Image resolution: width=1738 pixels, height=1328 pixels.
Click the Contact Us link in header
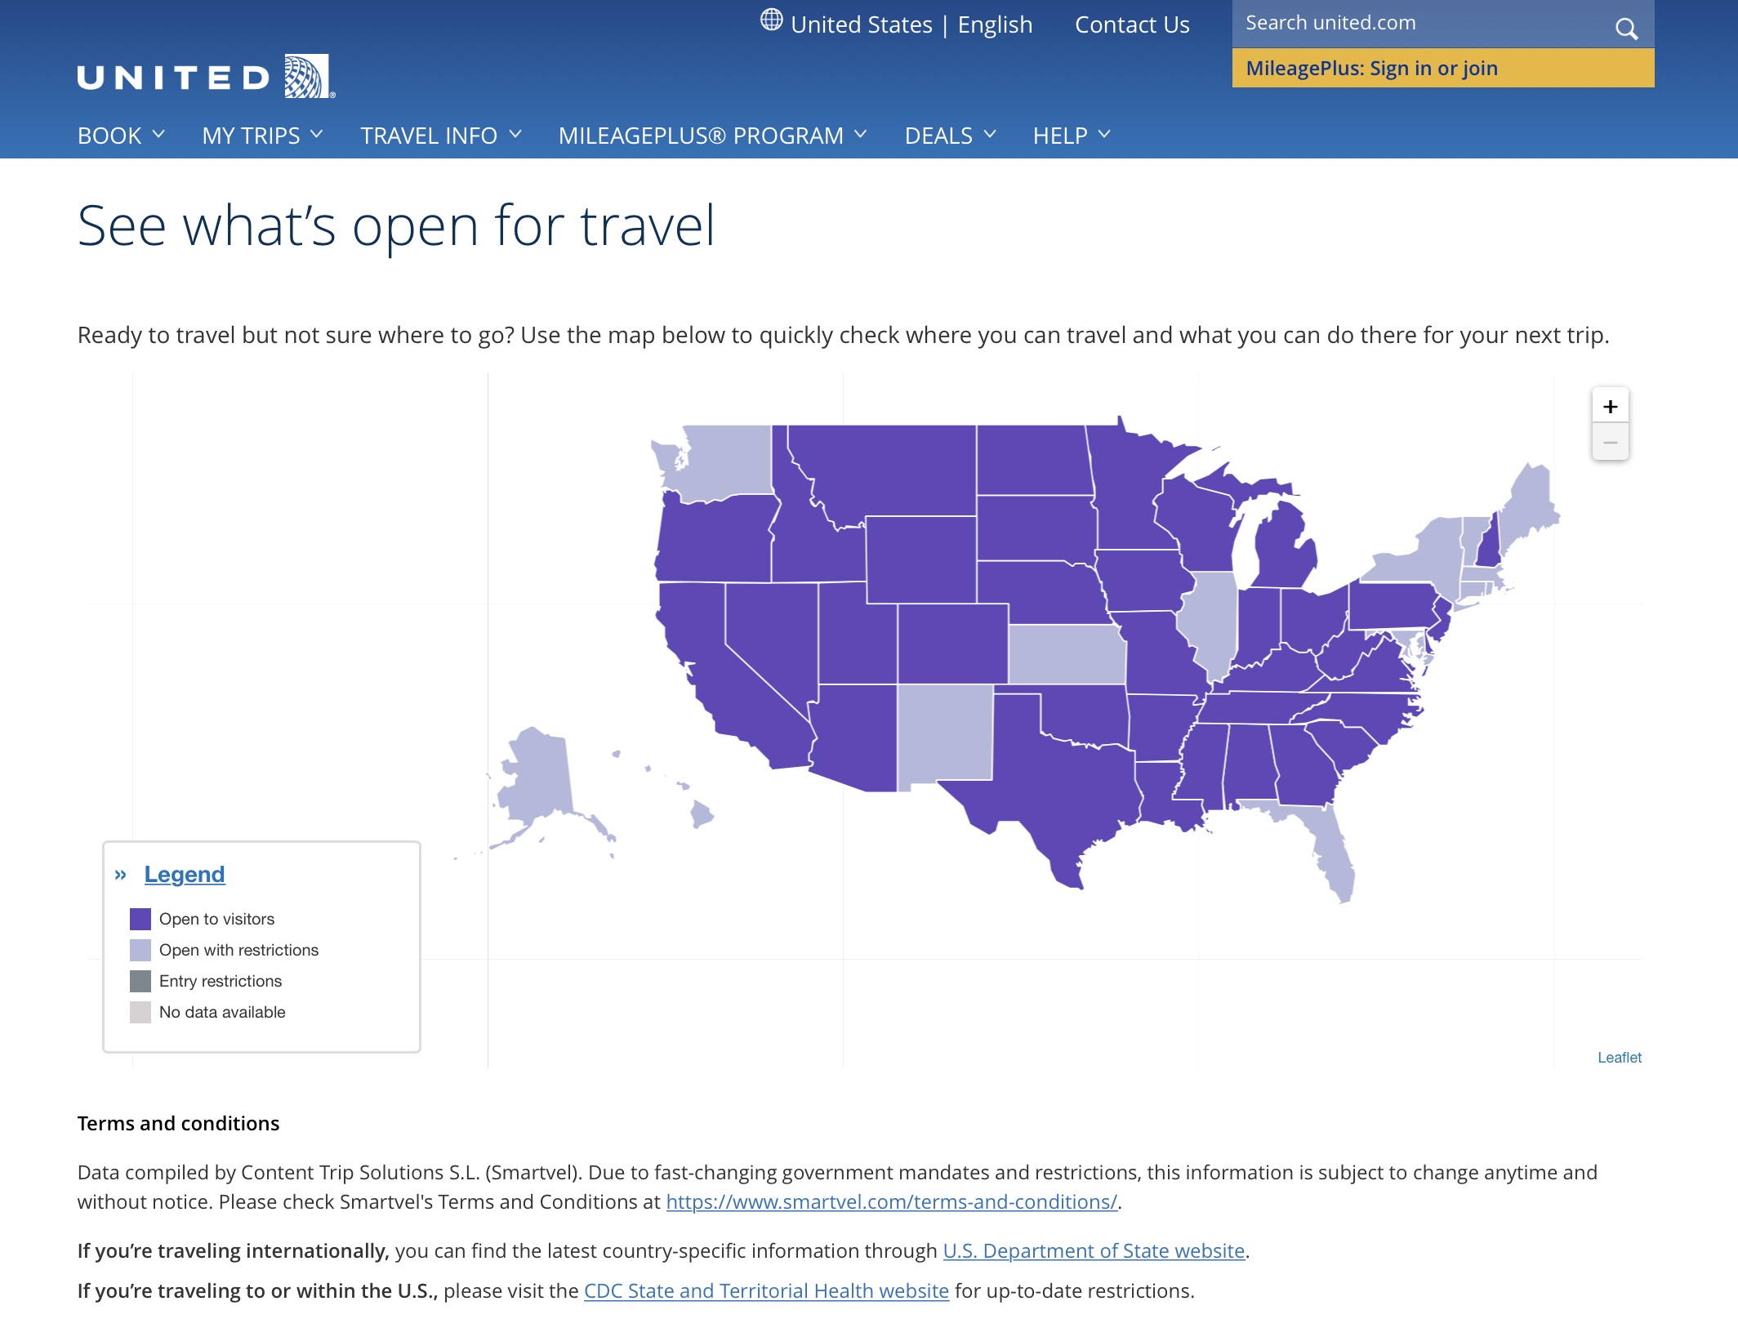(x=1133, y=24)
